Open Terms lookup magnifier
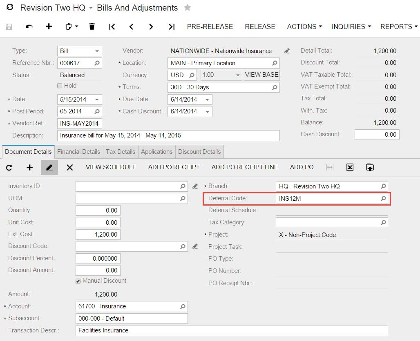This screenshot has width=420, height=341. (275, 87)
